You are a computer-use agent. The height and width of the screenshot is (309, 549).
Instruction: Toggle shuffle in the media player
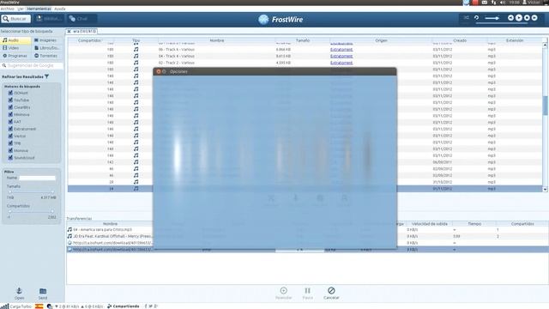[466, 17]
